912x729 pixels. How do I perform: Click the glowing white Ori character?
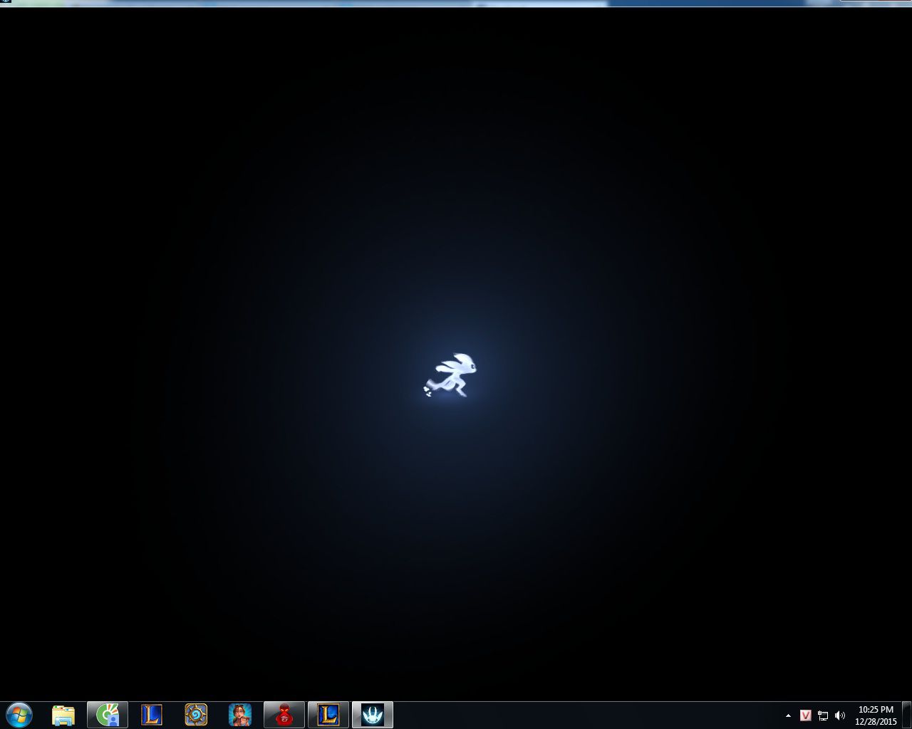[452, 375]
